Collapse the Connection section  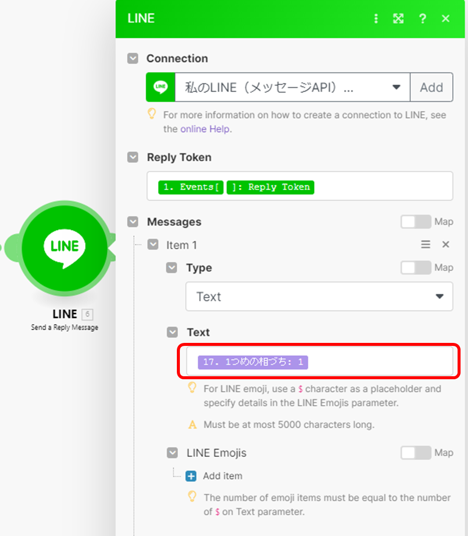point(133,58)
